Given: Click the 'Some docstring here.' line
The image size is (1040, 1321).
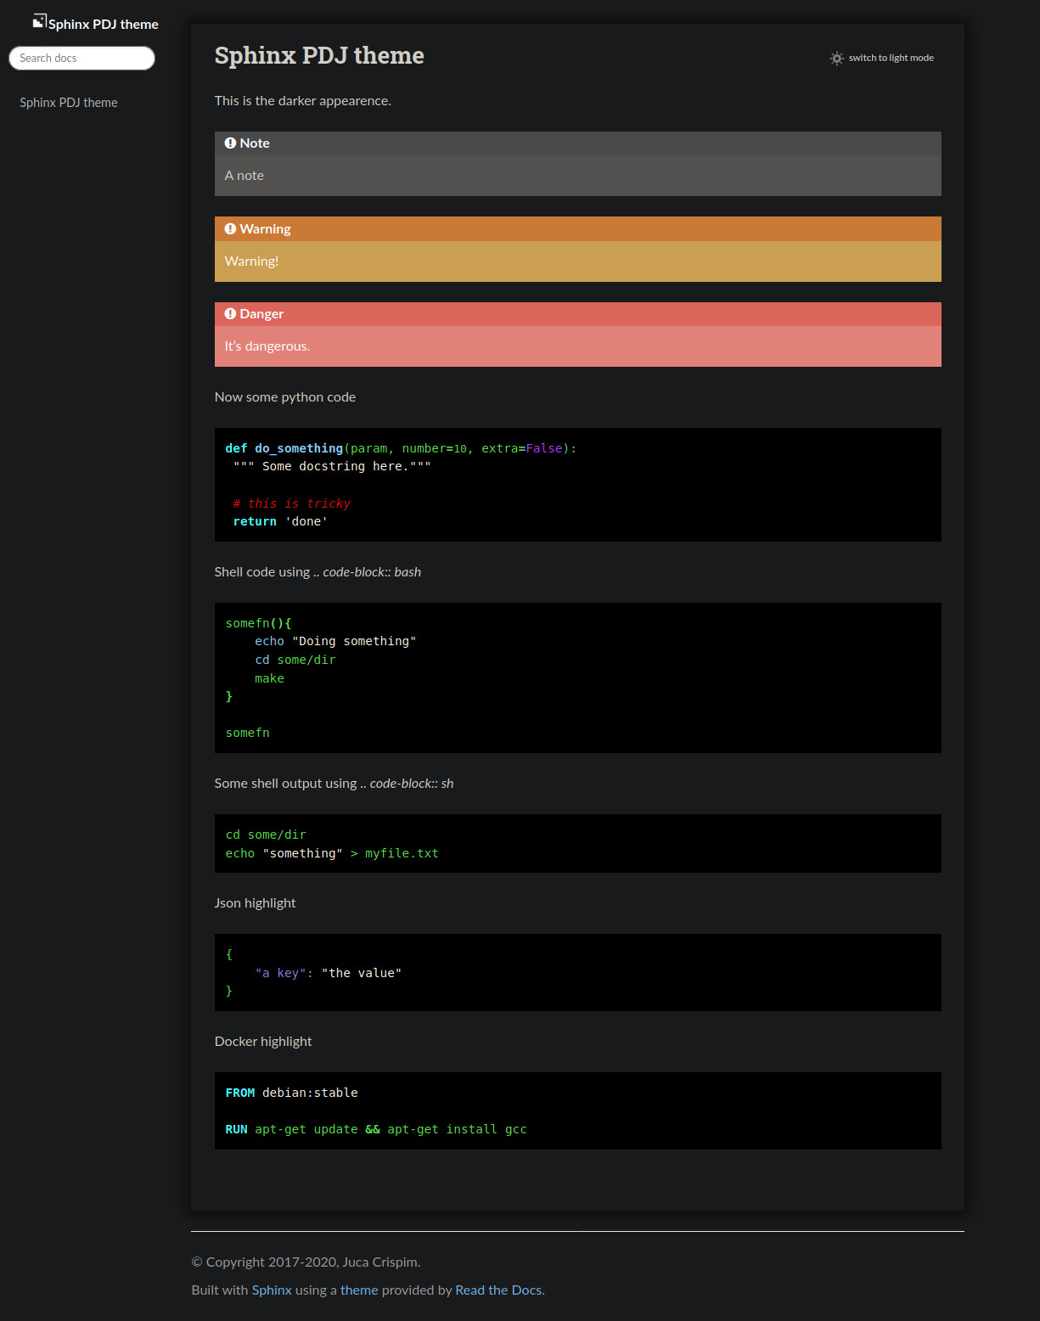Looking at the screenshot, I should coord(332,467).
